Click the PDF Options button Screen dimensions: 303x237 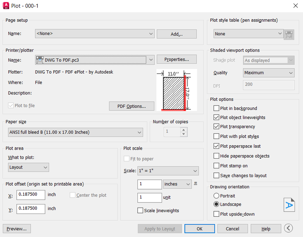pos(131,106)
